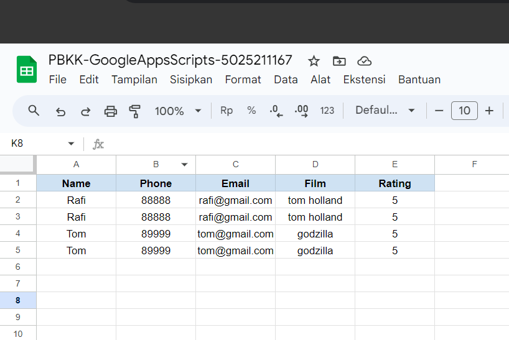Open the zoom 100% dropdown
509x340 pixels.
point(178,111)
